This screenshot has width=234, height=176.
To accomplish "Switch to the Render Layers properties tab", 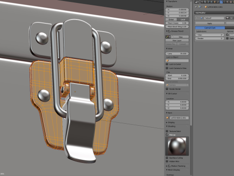I will point(205,2).
